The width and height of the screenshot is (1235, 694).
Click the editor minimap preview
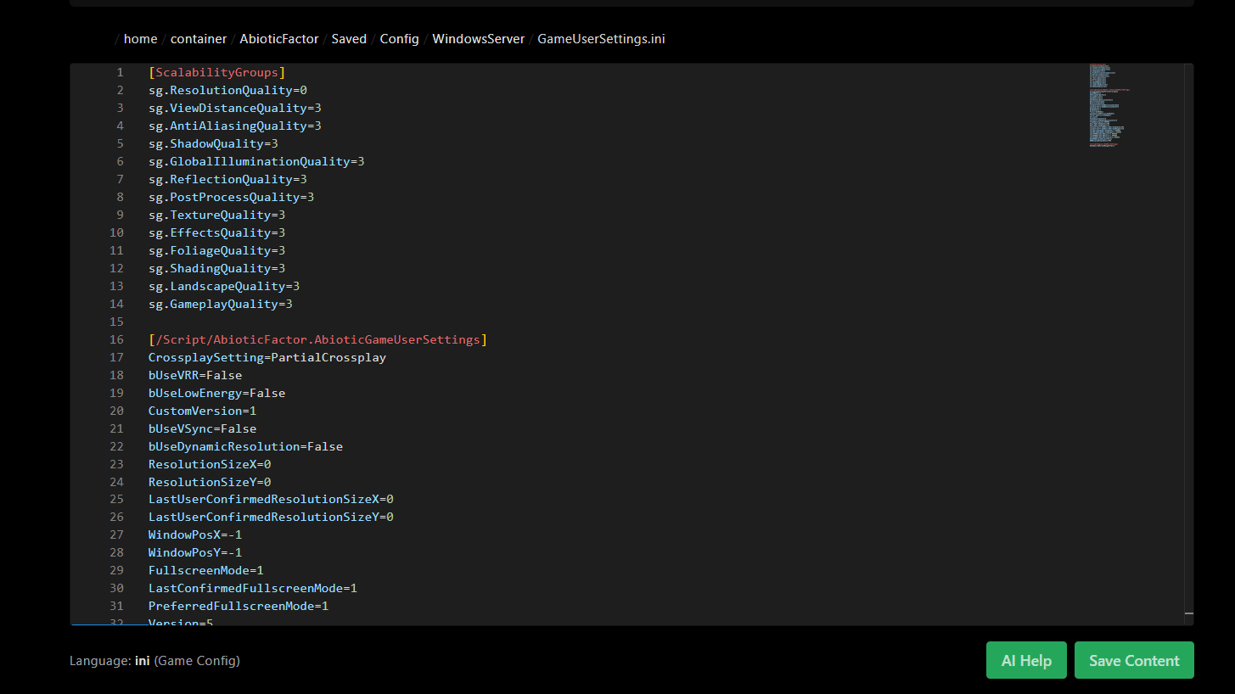click(1106, 106)
